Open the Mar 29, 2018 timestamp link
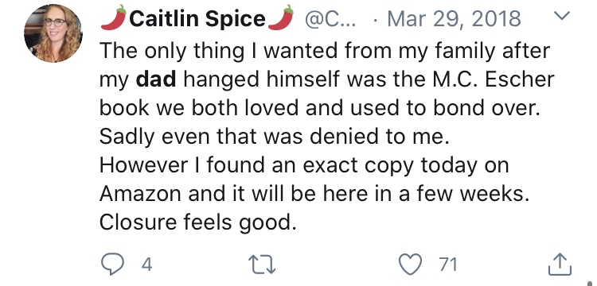Image resolution: width=597 pixels, height=286 pixels. point(454,18)
